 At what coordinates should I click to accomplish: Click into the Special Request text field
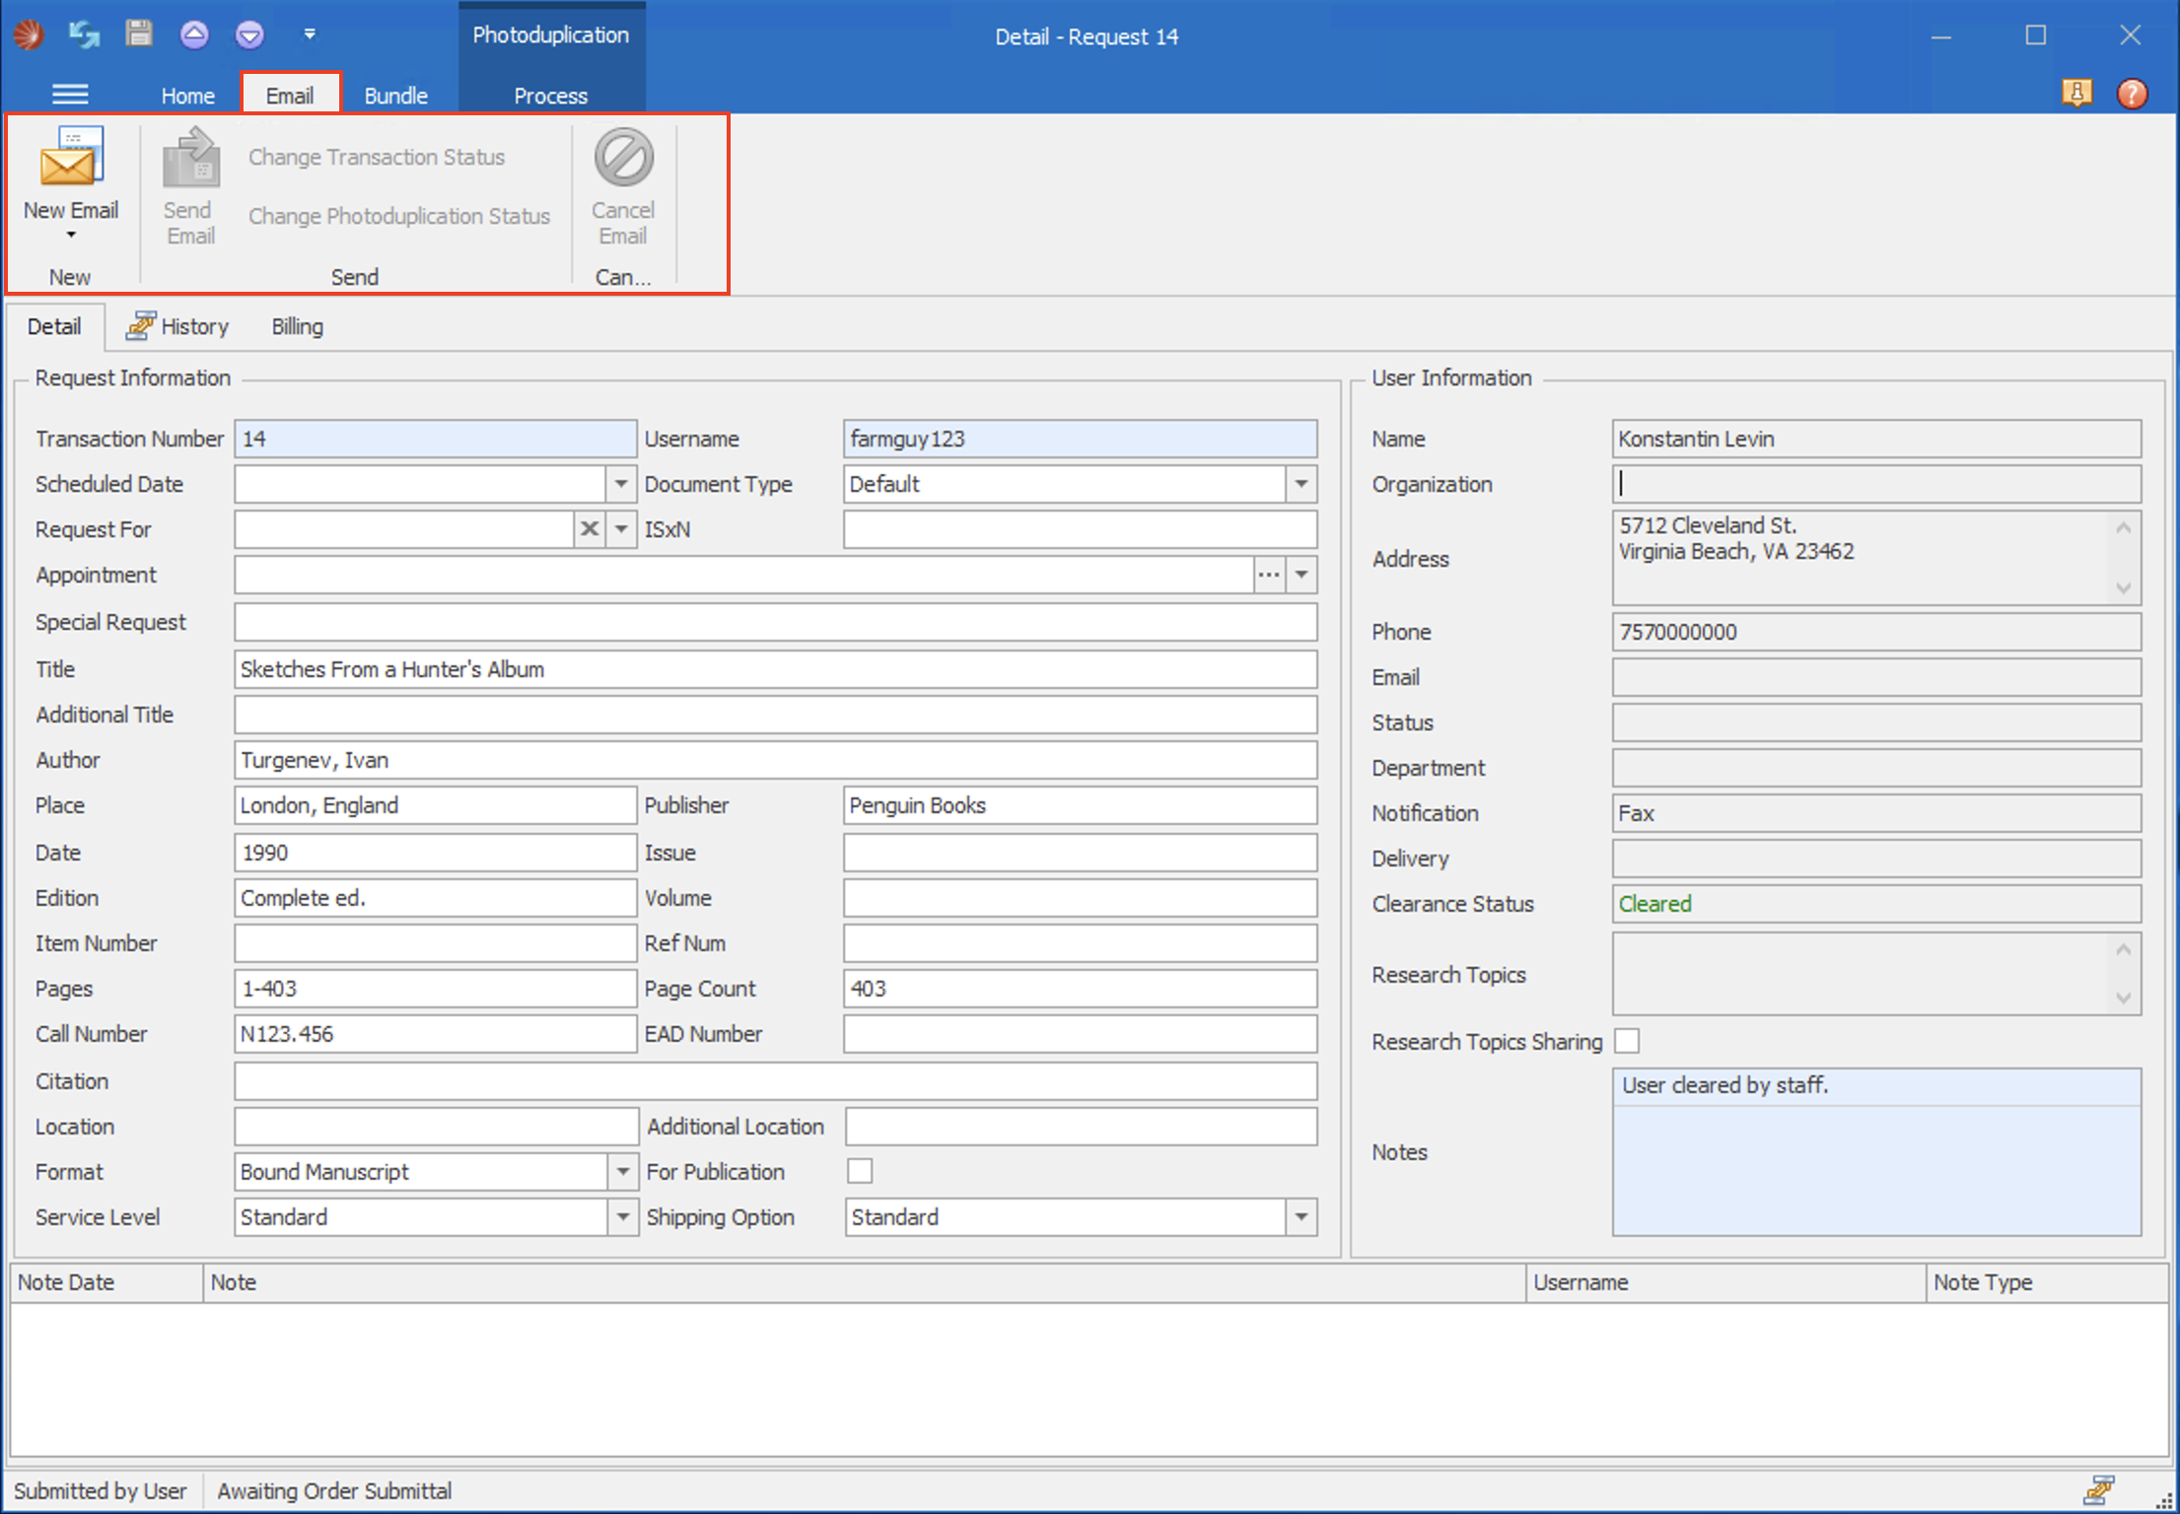click(x=775, y=622)
